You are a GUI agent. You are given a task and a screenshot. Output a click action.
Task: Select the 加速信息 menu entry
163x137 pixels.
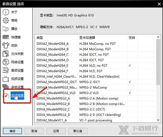[17, 96]
